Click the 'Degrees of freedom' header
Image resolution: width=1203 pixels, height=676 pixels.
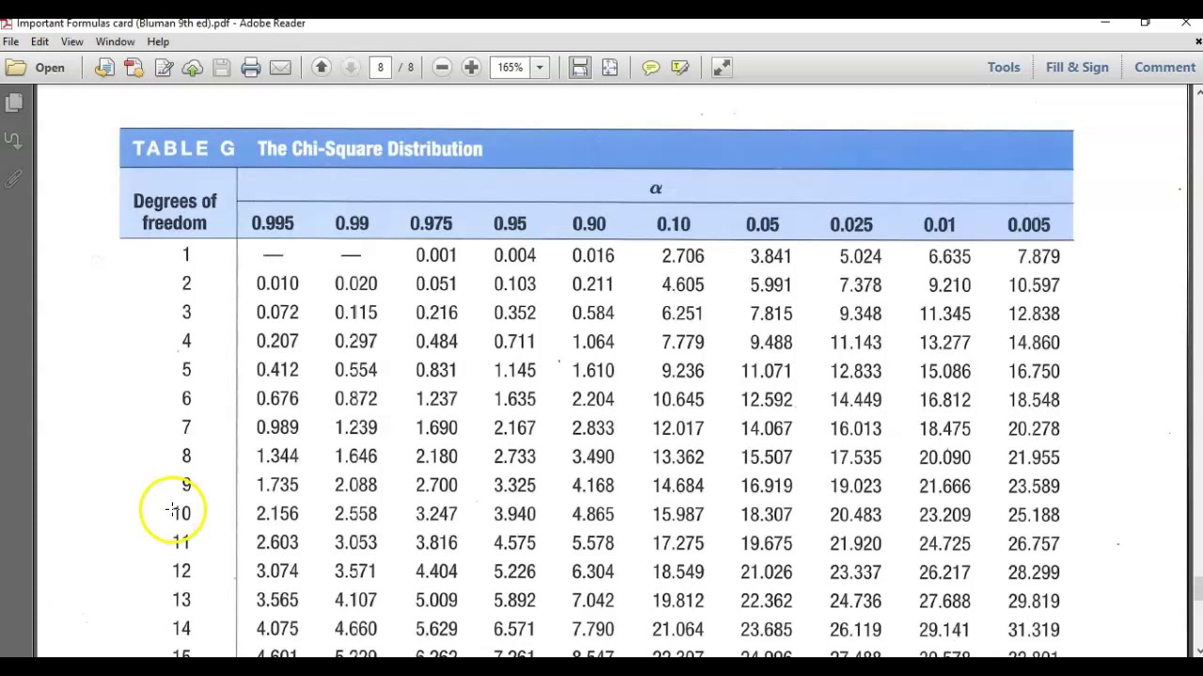(175, 212)
